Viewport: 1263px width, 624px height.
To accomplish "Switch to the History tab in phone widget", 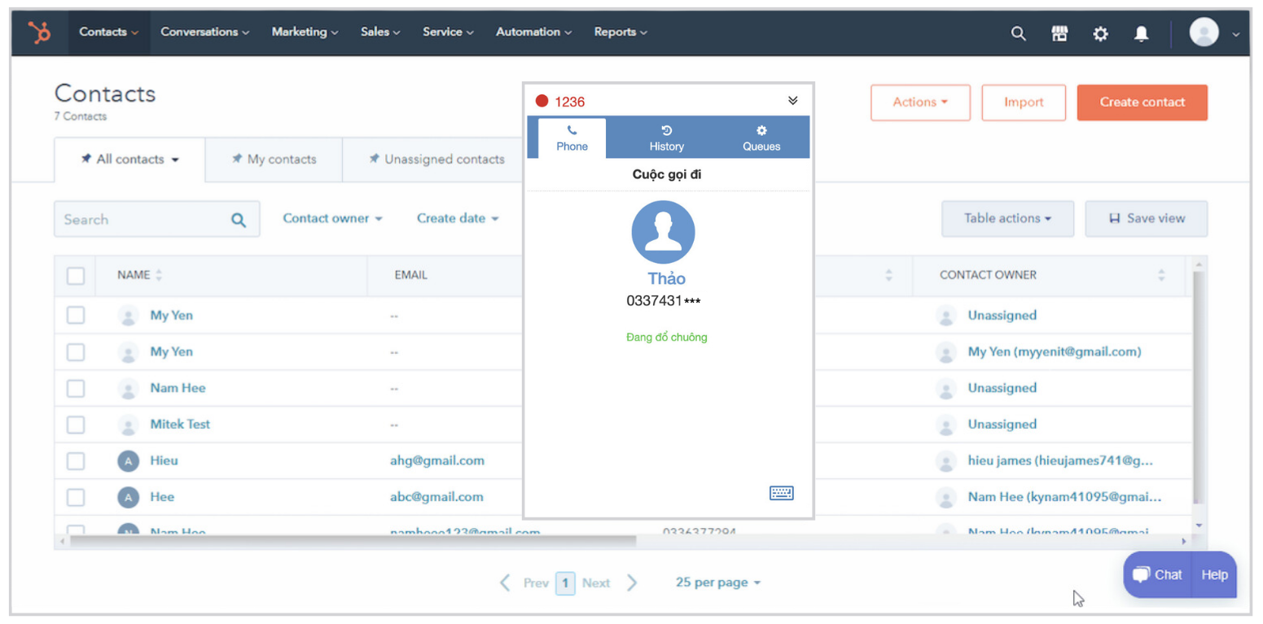I will coord(666,138).
